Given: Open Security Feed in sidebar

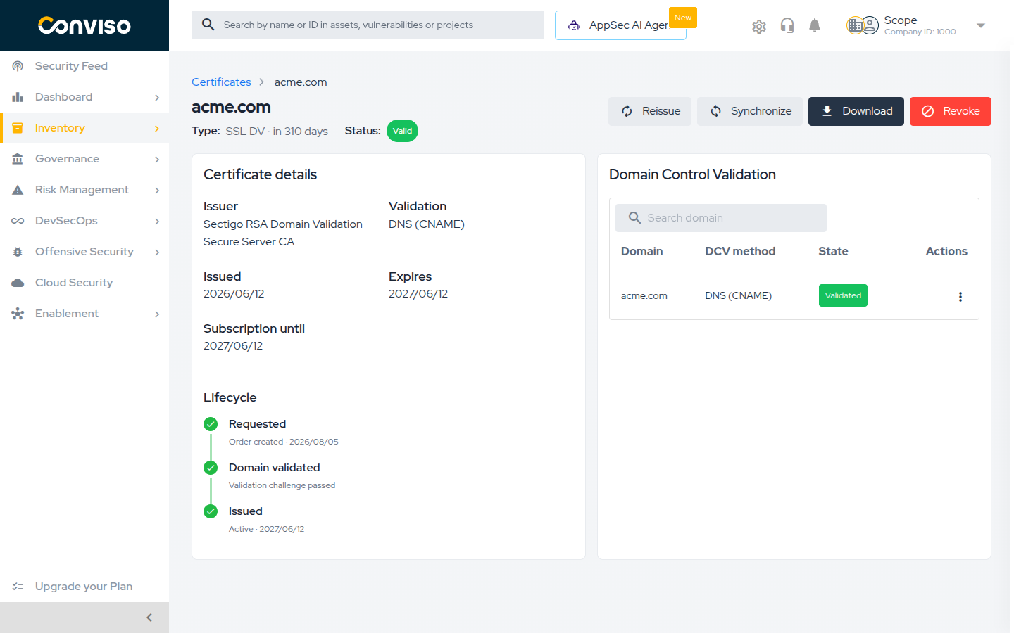Looking at the screenshot, I should point(84,66).
